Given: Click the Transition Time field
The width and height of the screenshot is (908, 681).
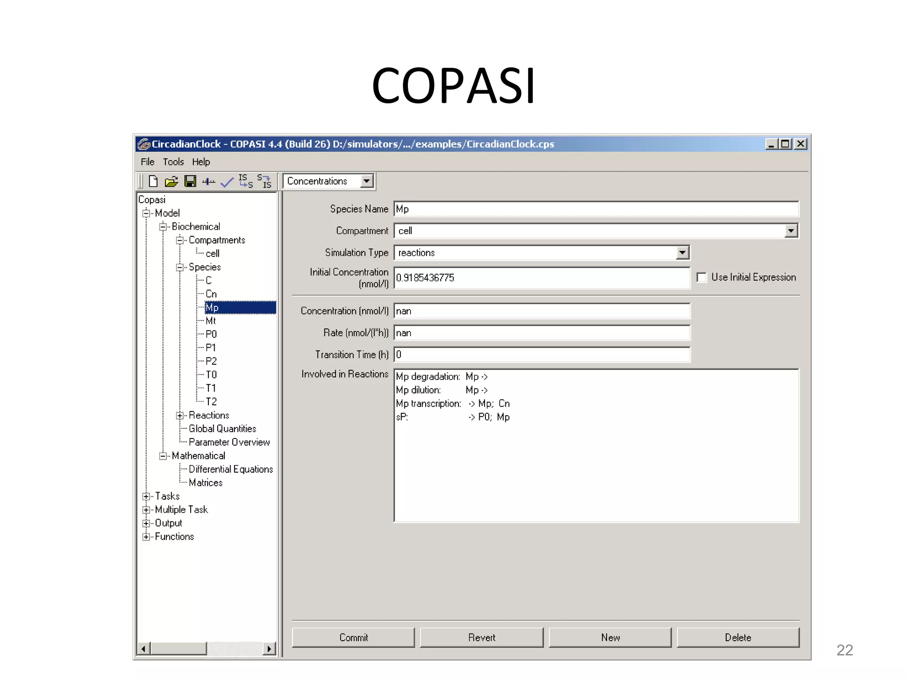Looking at the screenshot, I should coord(542,355).
